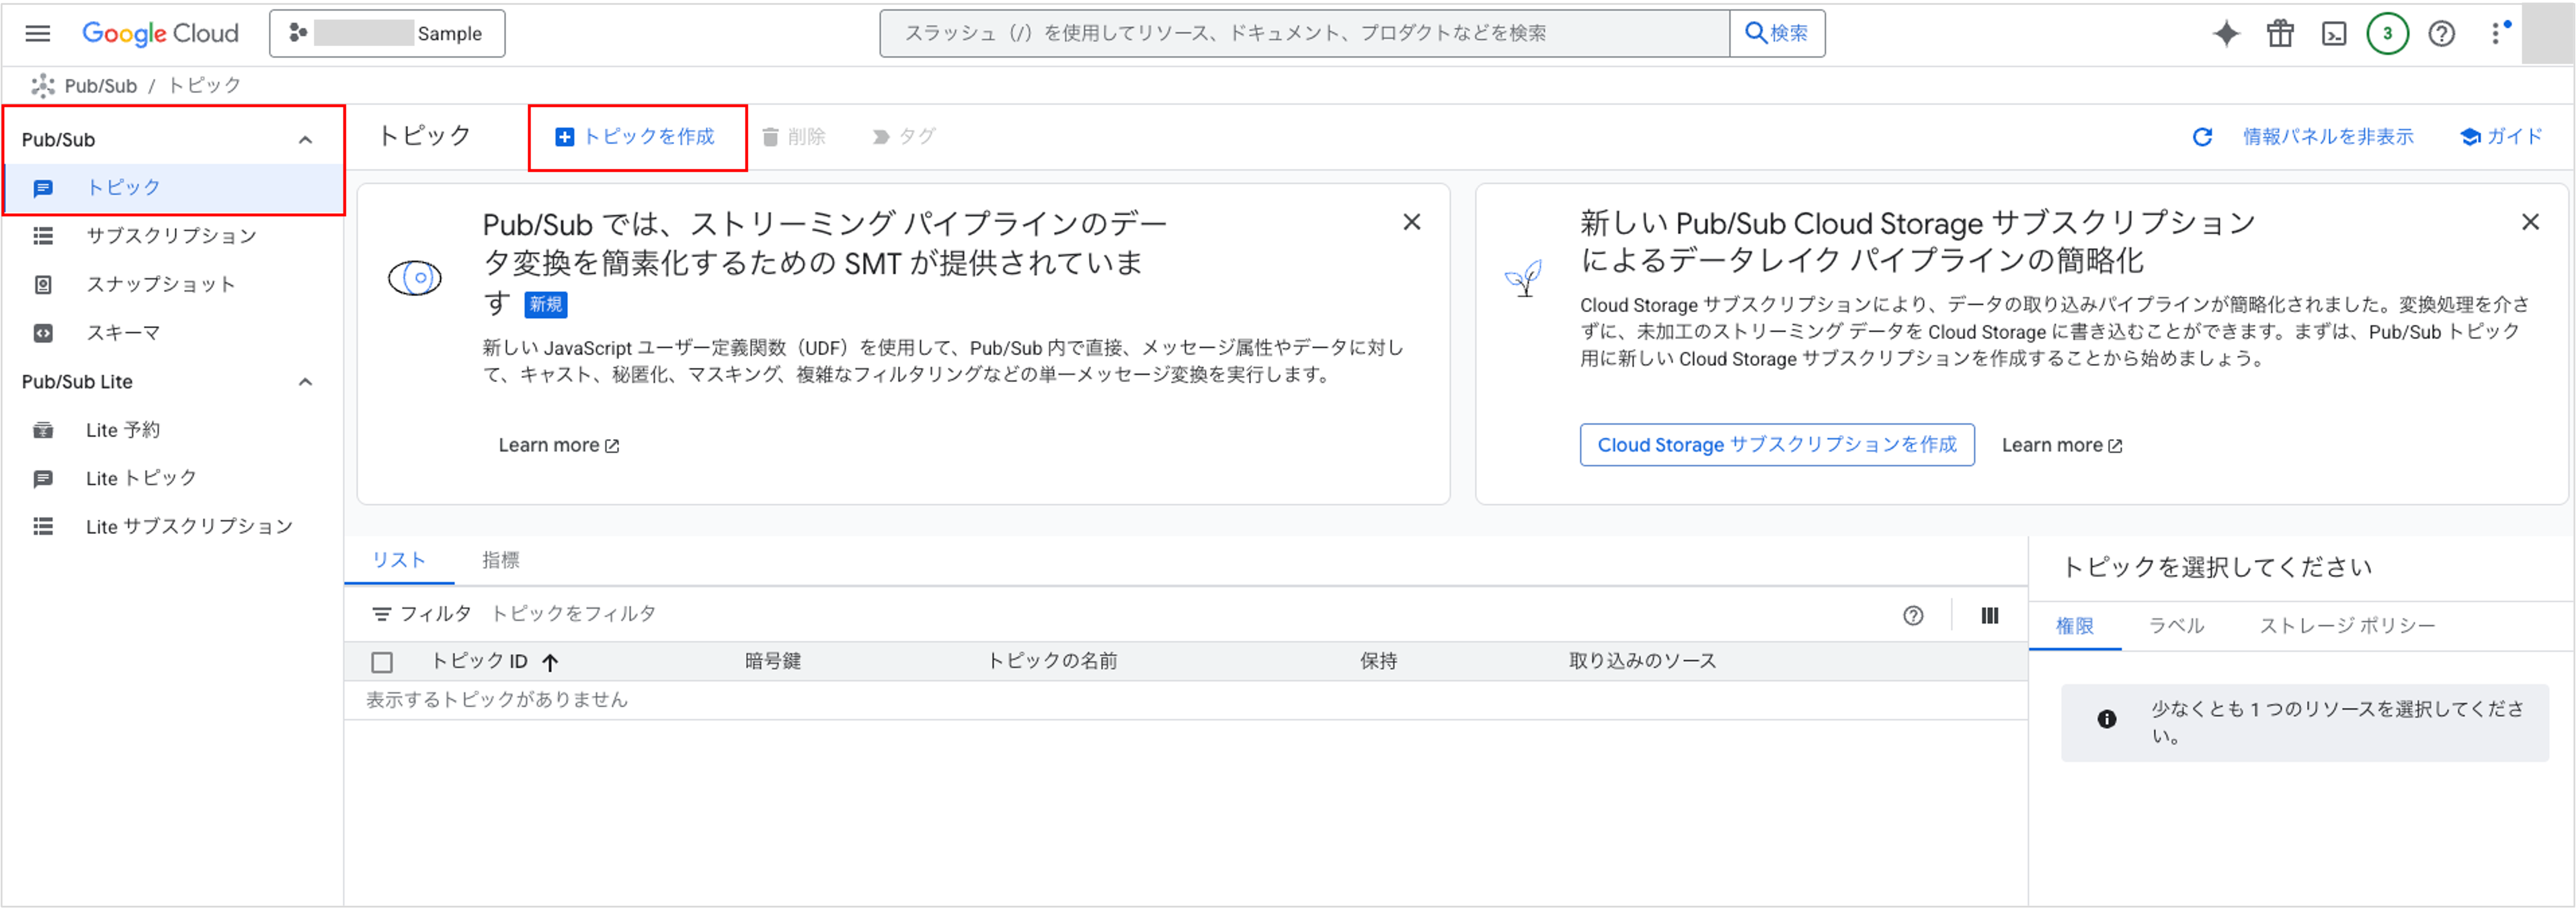
Task: Click the user account avatar
Action: [x=2547, y=33]
